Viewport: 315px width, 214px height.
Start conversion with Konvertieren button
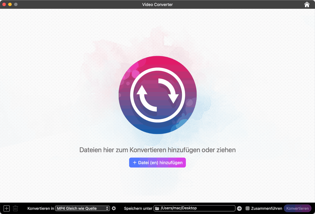297,208
